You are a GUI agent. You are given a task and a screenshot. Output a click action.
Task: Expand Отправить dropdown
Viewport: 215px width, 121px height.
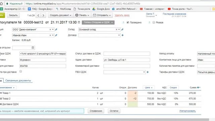[102, 15]
